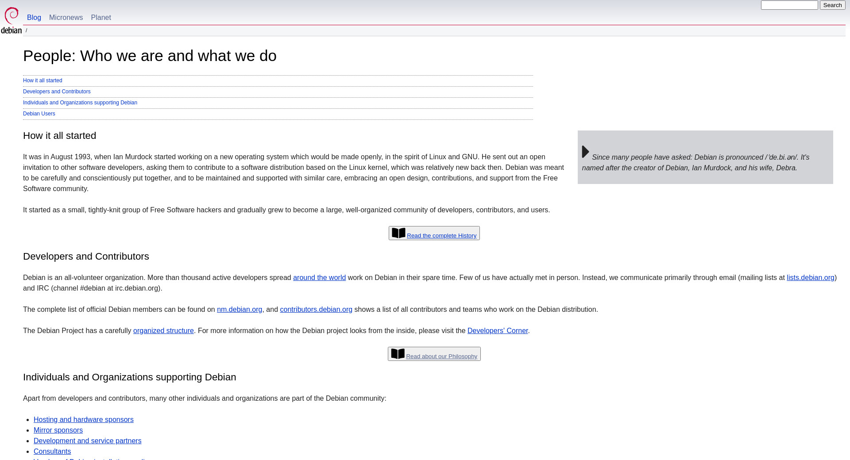
Task: Focus the search text field
Action: pyautogui.click(x=789, y=5)
